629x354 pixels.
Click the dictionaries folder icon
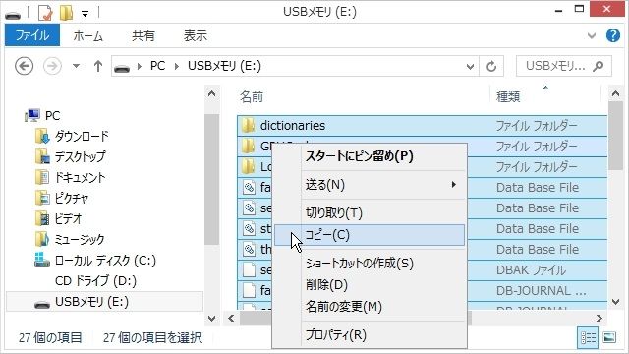(x=249, y=126)
